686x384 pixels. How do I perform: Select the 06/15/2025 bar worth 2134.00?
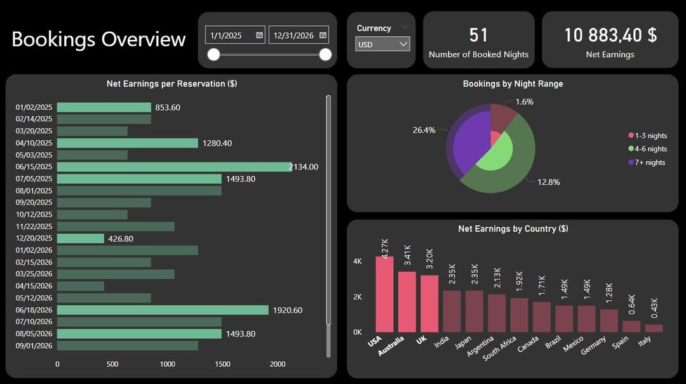[x=171, y=166]
